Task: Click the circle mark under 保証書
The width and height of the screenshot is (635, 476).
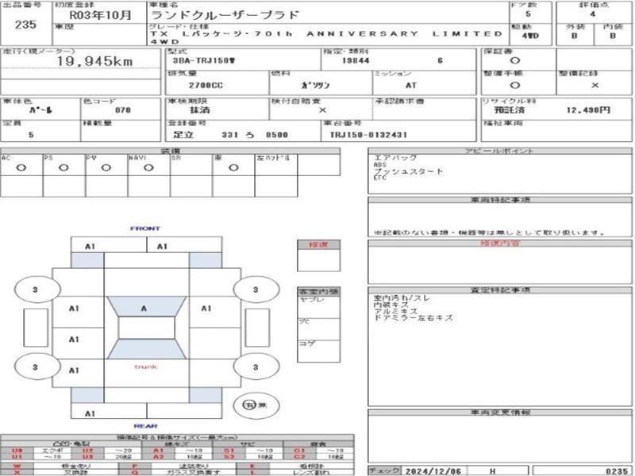Action: [x=514, y=61]
